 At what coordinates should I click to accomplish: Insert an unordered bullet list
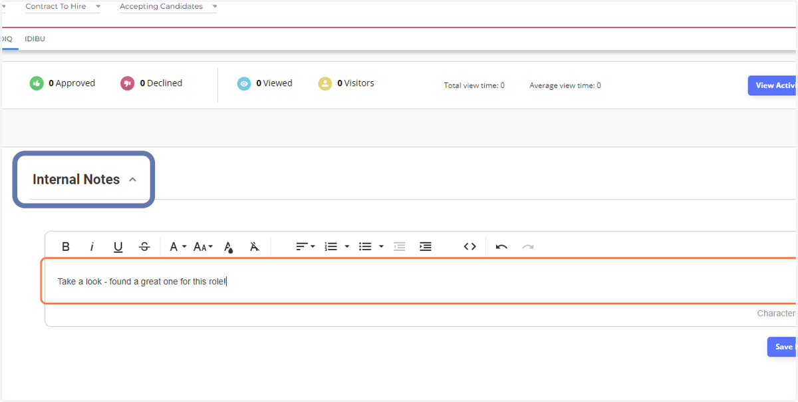click(x=365, y=246)
